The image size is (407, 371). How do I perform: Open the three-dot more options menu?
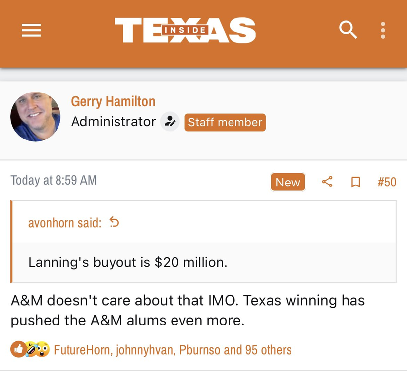click(383, 30)
